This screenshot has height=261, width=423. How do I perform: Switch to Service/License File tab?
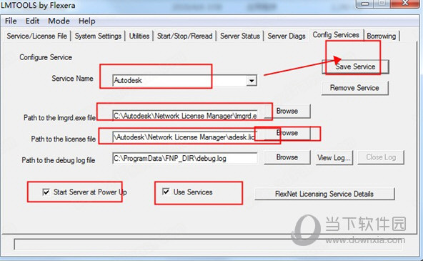point(37,36)
